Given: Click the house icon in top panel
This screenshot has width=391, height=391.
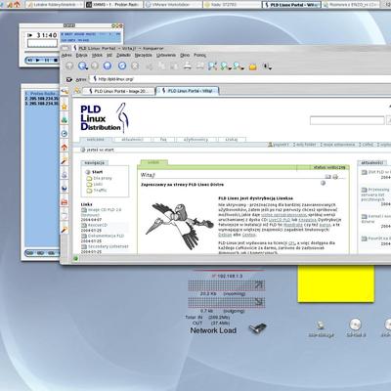Looking at the screenshot, I should click(18, 4).
